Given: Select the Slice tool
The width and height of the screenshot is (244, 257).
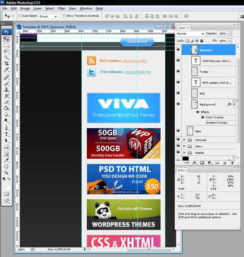Looking at the screenshot, I should coord(6,70).
